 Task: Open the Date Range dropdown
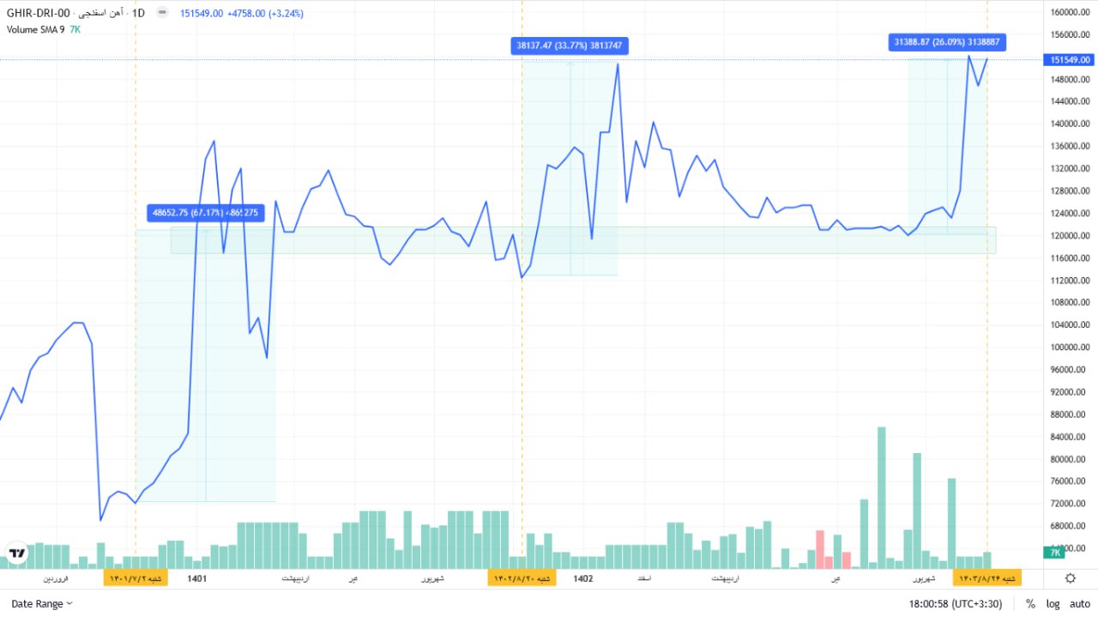pyautogui.click(x=42, y=604)
